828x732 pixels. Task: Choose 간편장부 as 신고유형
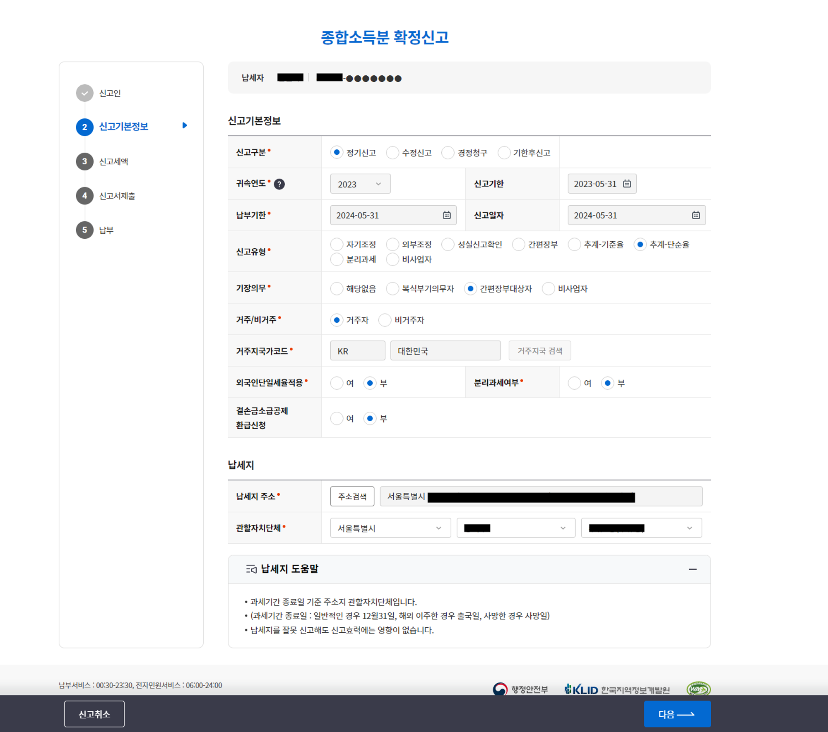(x=518, y=245)
